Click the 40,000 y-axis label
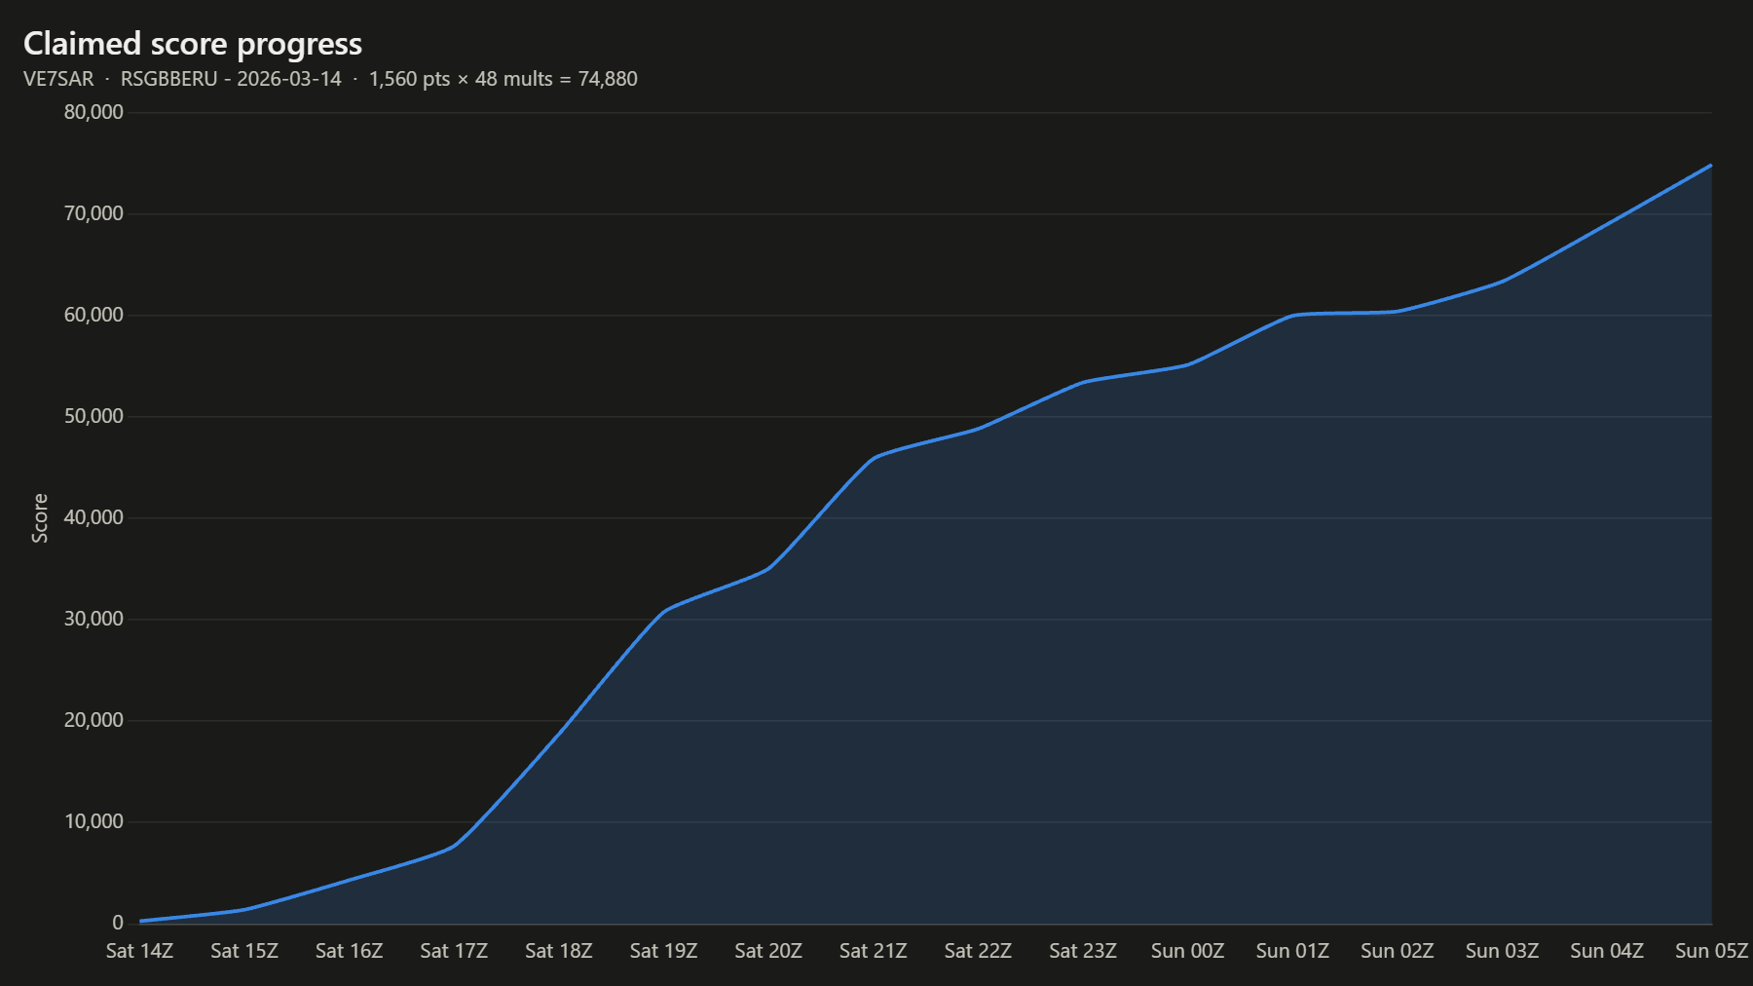1753x986 pixels. point(94,517)
